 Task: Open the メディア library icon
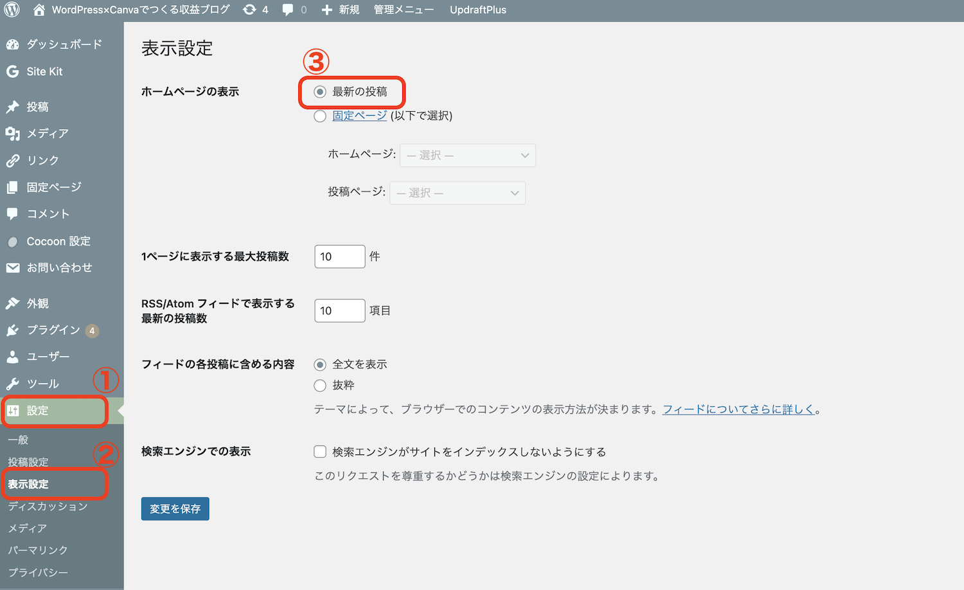point(13,134)
